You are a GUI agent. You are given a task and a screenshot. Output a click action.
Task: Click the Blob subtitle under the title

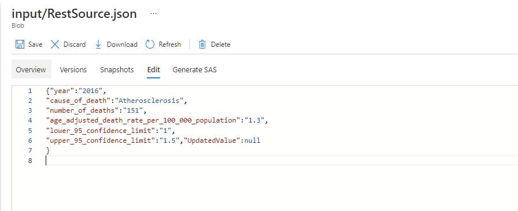[18, 25]
